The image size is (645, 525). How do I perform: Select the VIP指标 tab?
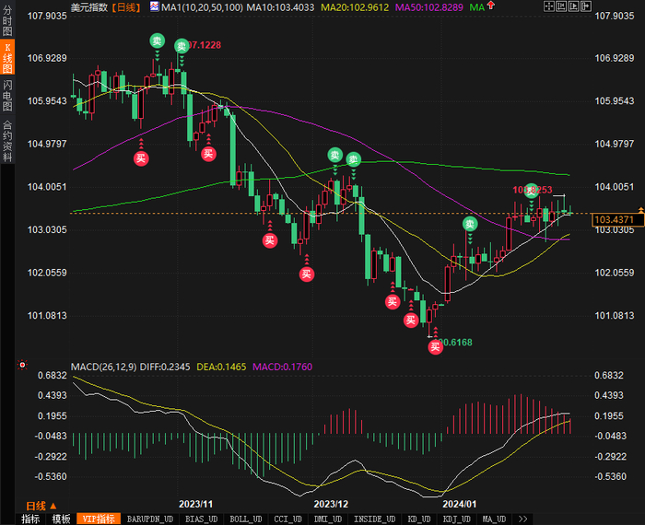(99, 519)
